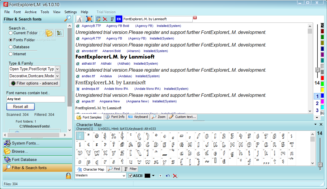Open the Tools menu
Screen dimensions: 327x189
pos(45,12)
